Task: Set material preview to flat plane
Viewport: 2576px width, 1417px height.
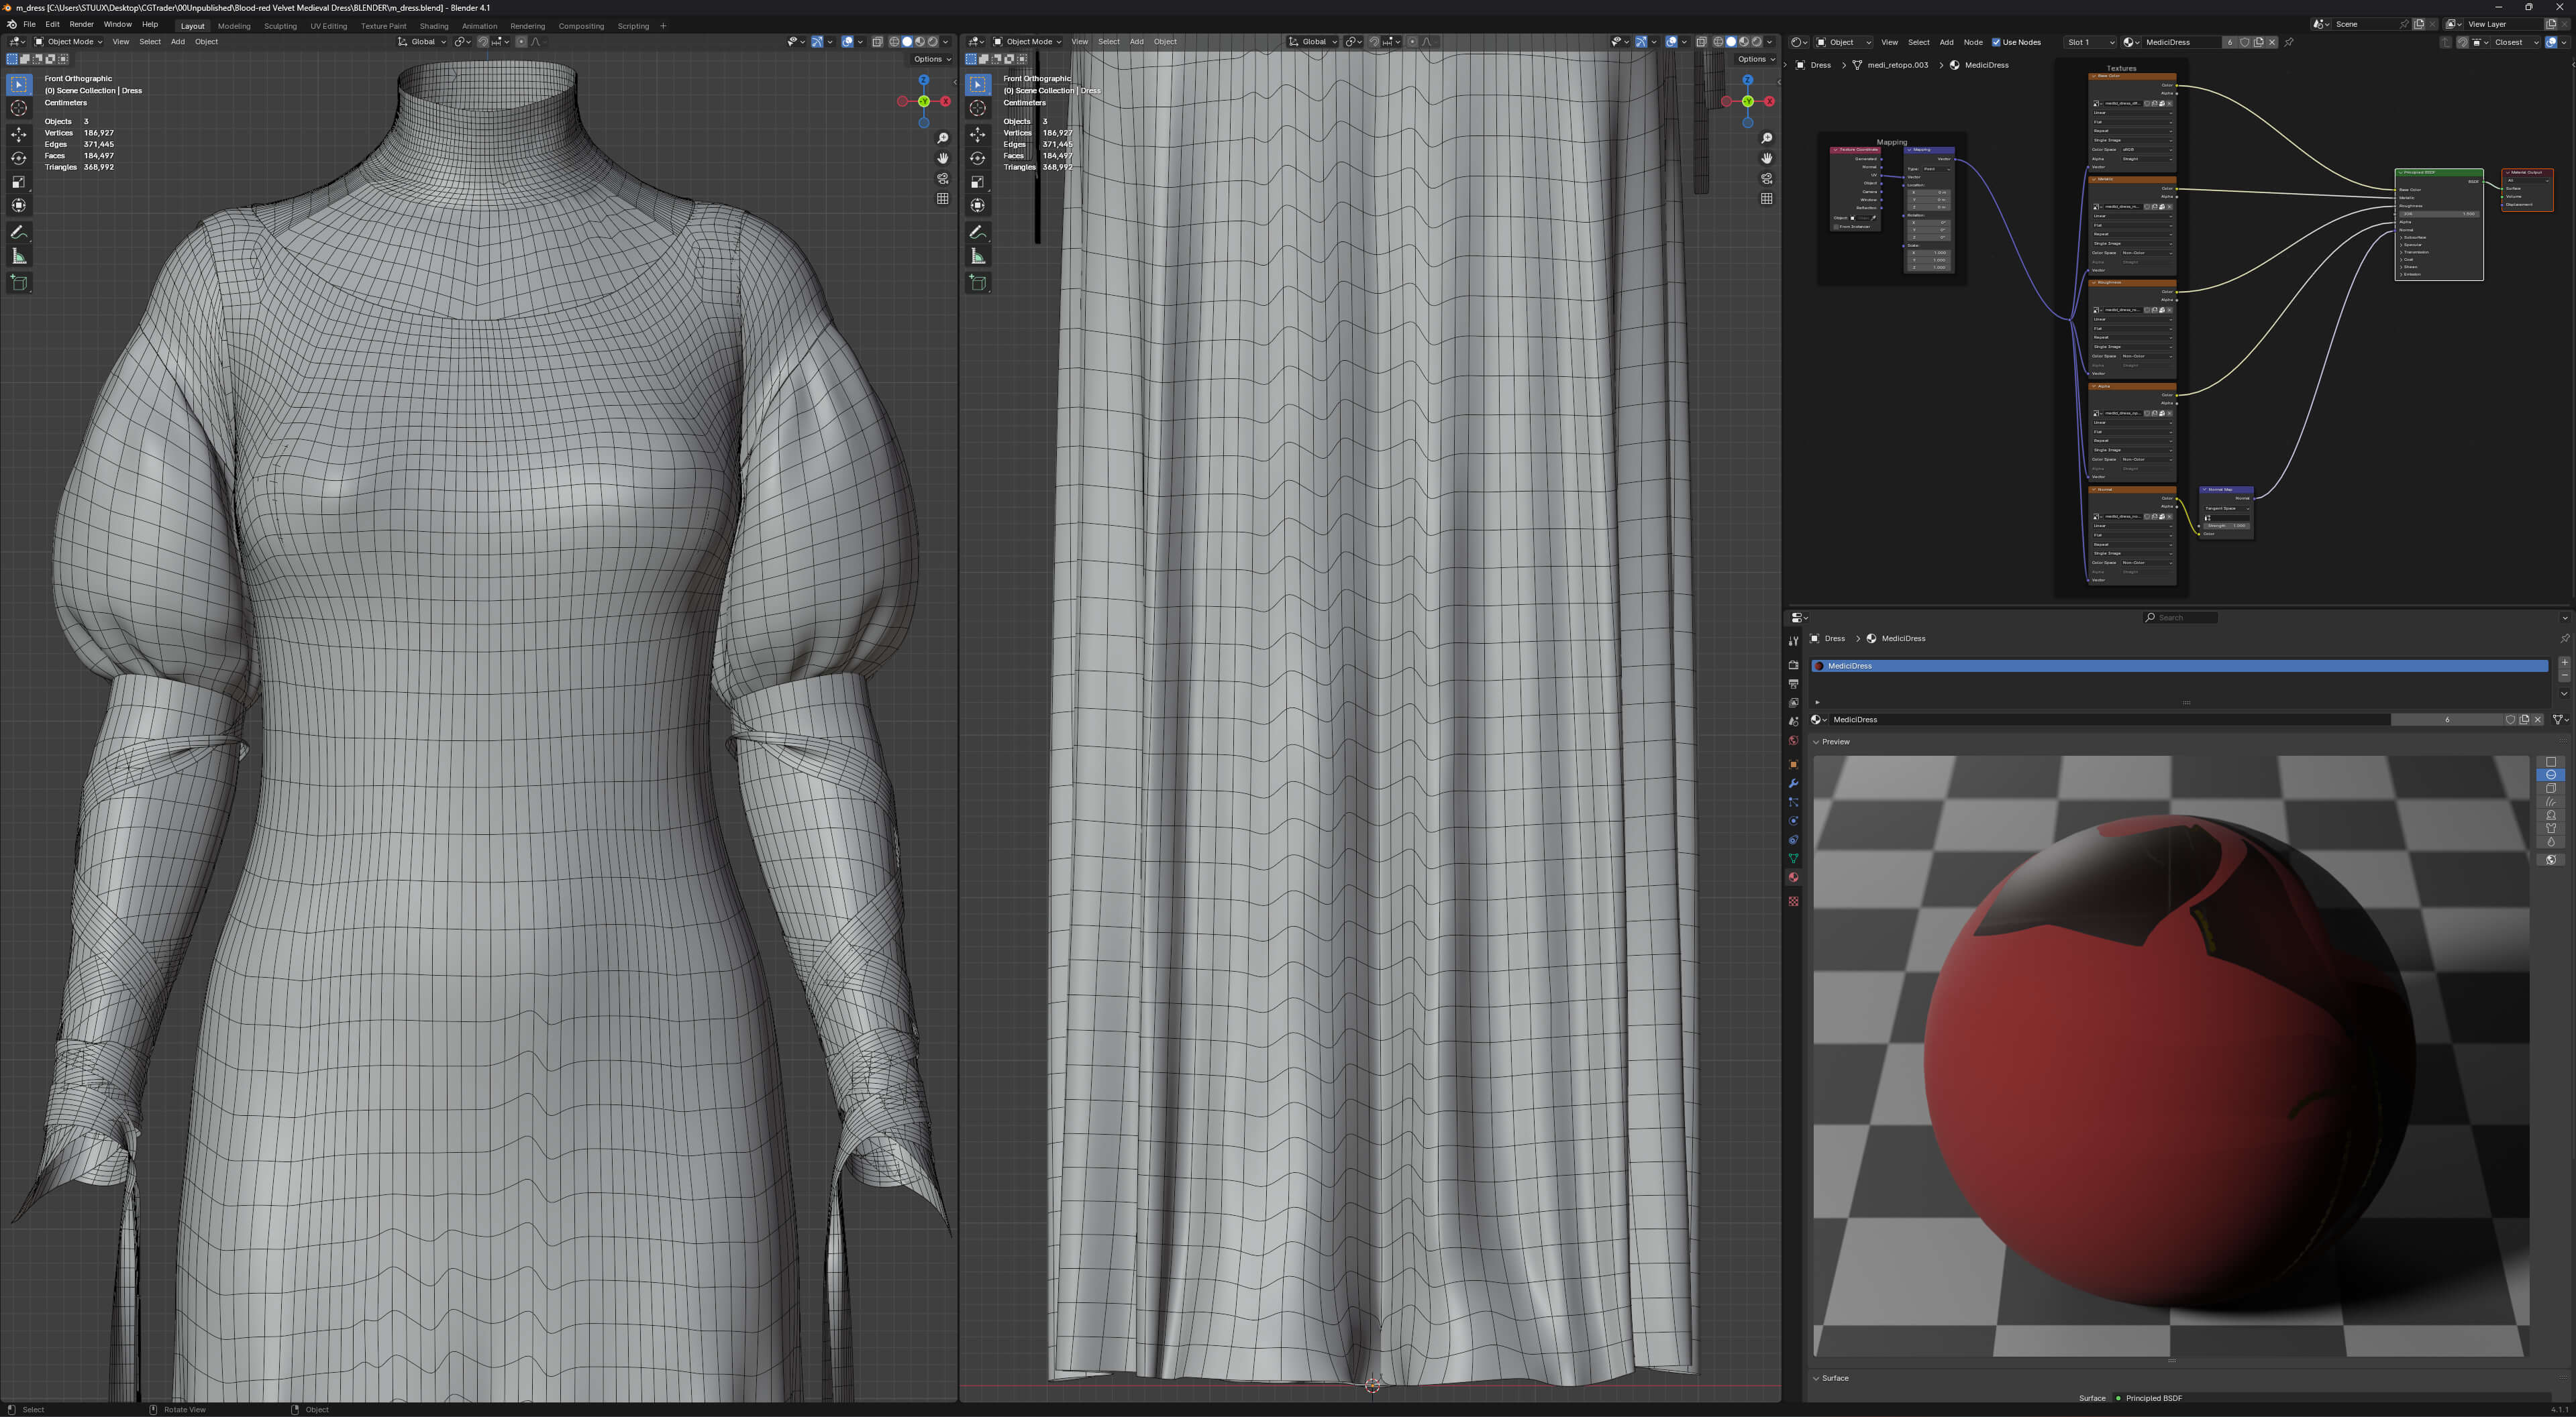Action: [2551, 762]
